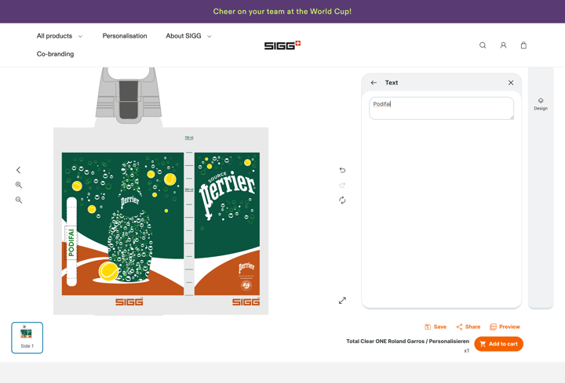Click the undo arrow icon
Image resolution: width=565 pixels, height=383 pixels.
pos(342,170)
